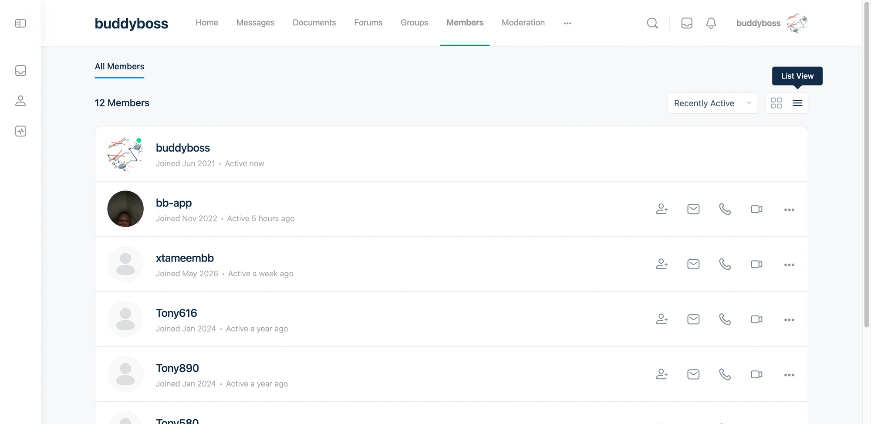Send message to Tony890
871x424 pixels.
point(693,374)
